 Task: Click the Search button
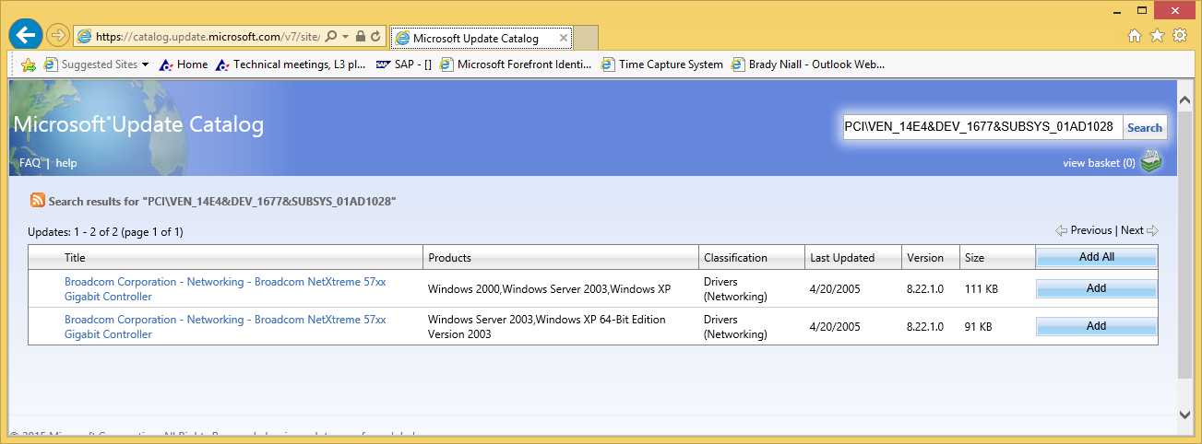tap(1145, 128)
